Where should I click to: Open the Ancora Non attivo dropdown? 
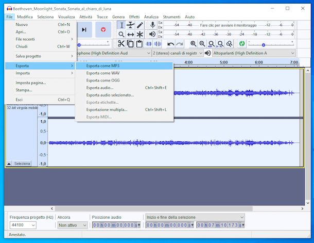pyautogui.click(x=73, y=225)
